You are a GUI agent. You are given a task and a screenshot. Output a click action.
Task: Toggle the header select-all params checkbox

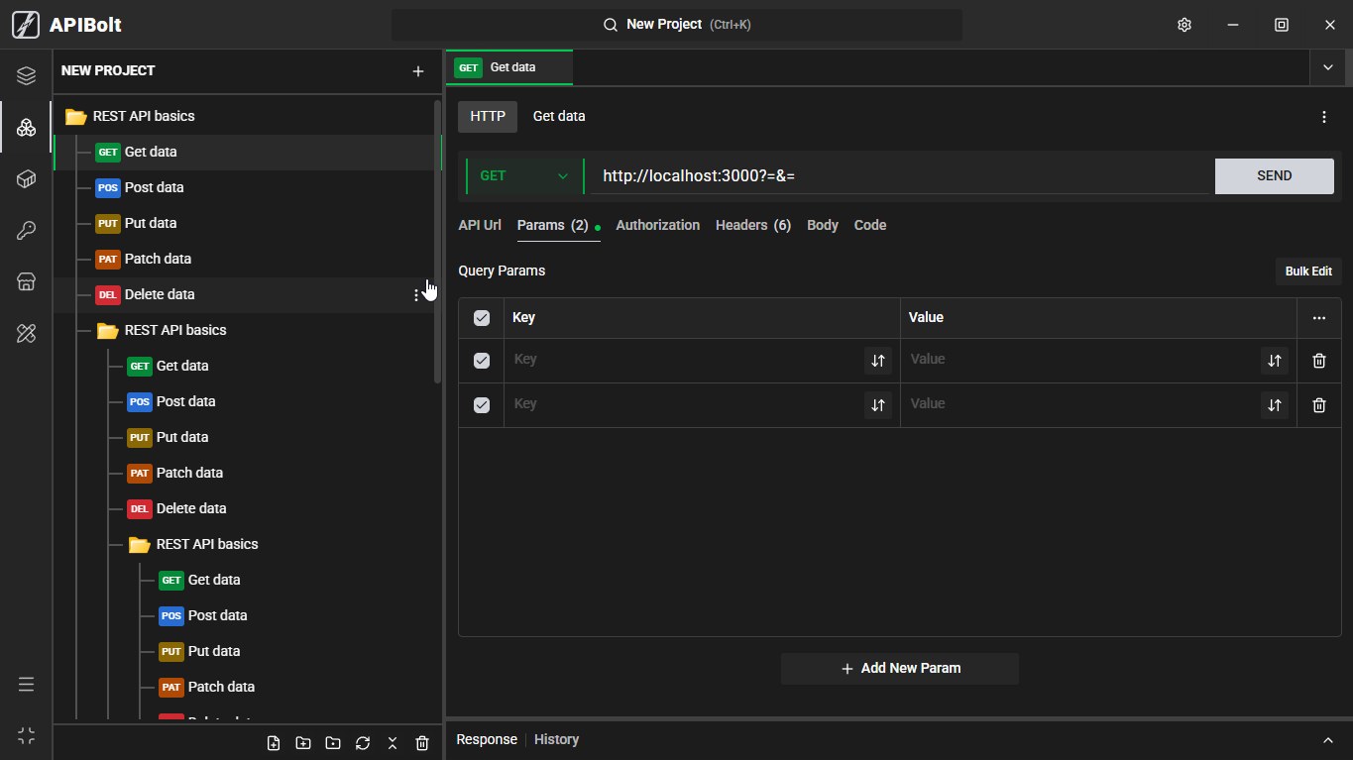click(482, 318)
